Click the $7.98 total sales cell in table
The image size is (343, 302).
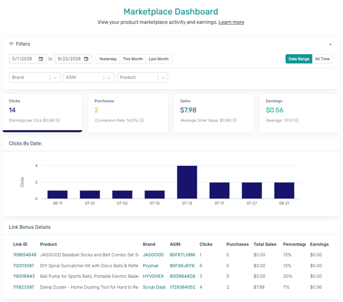point(259,287)
